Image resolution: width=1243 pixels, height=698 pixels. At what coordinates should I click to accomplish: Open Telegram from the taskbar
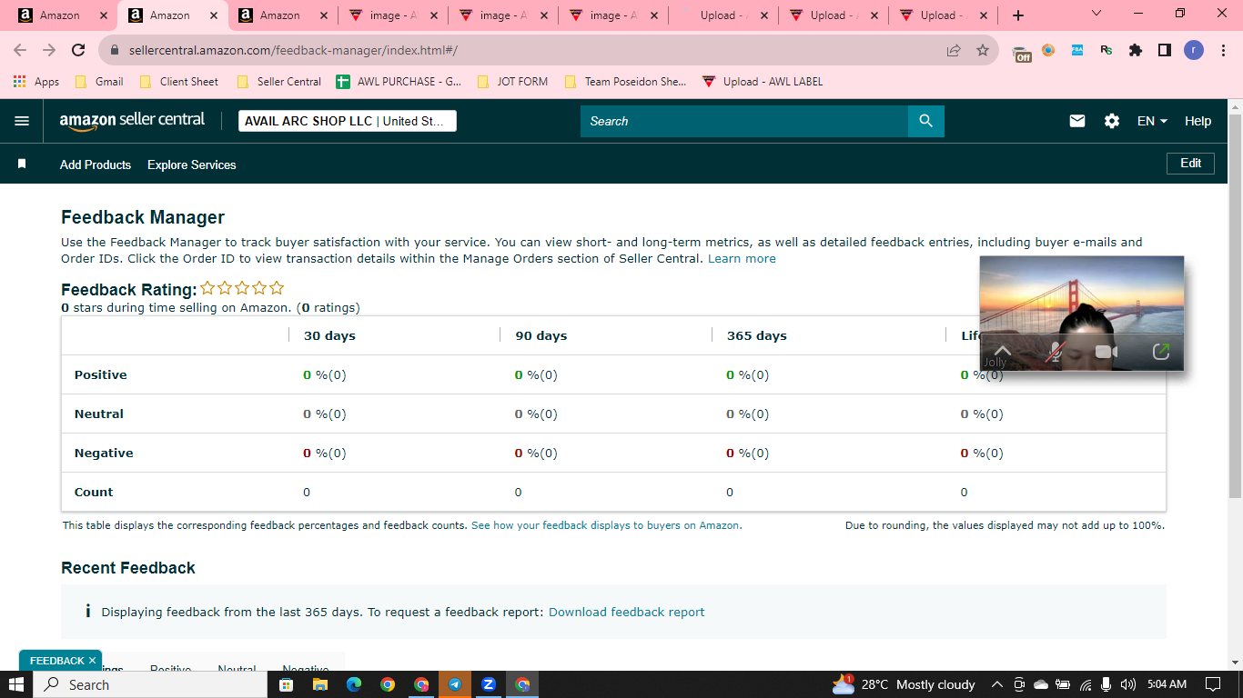click(x=455, y=684)
